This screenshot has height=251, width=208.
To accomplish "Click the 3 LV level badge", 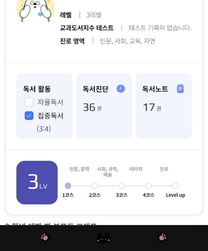I will point(37,182).
